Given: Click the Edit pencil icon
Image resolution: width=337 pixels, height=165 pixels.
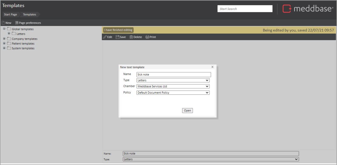Looking at the screenshot, I should pyautogui.click(x=105, y=37).
